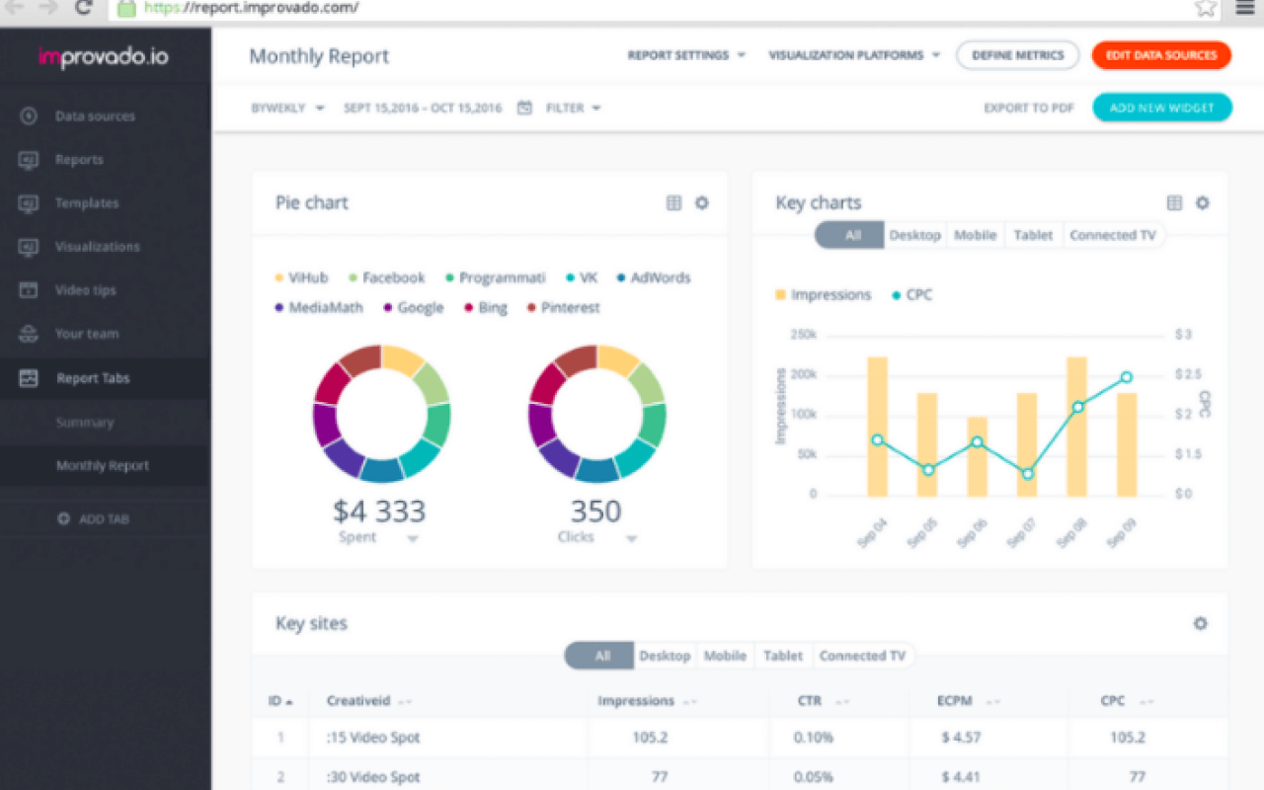Toggle CPC series in Key charts legend
This screenshot has height=790, width=1264.
(911, 294)
